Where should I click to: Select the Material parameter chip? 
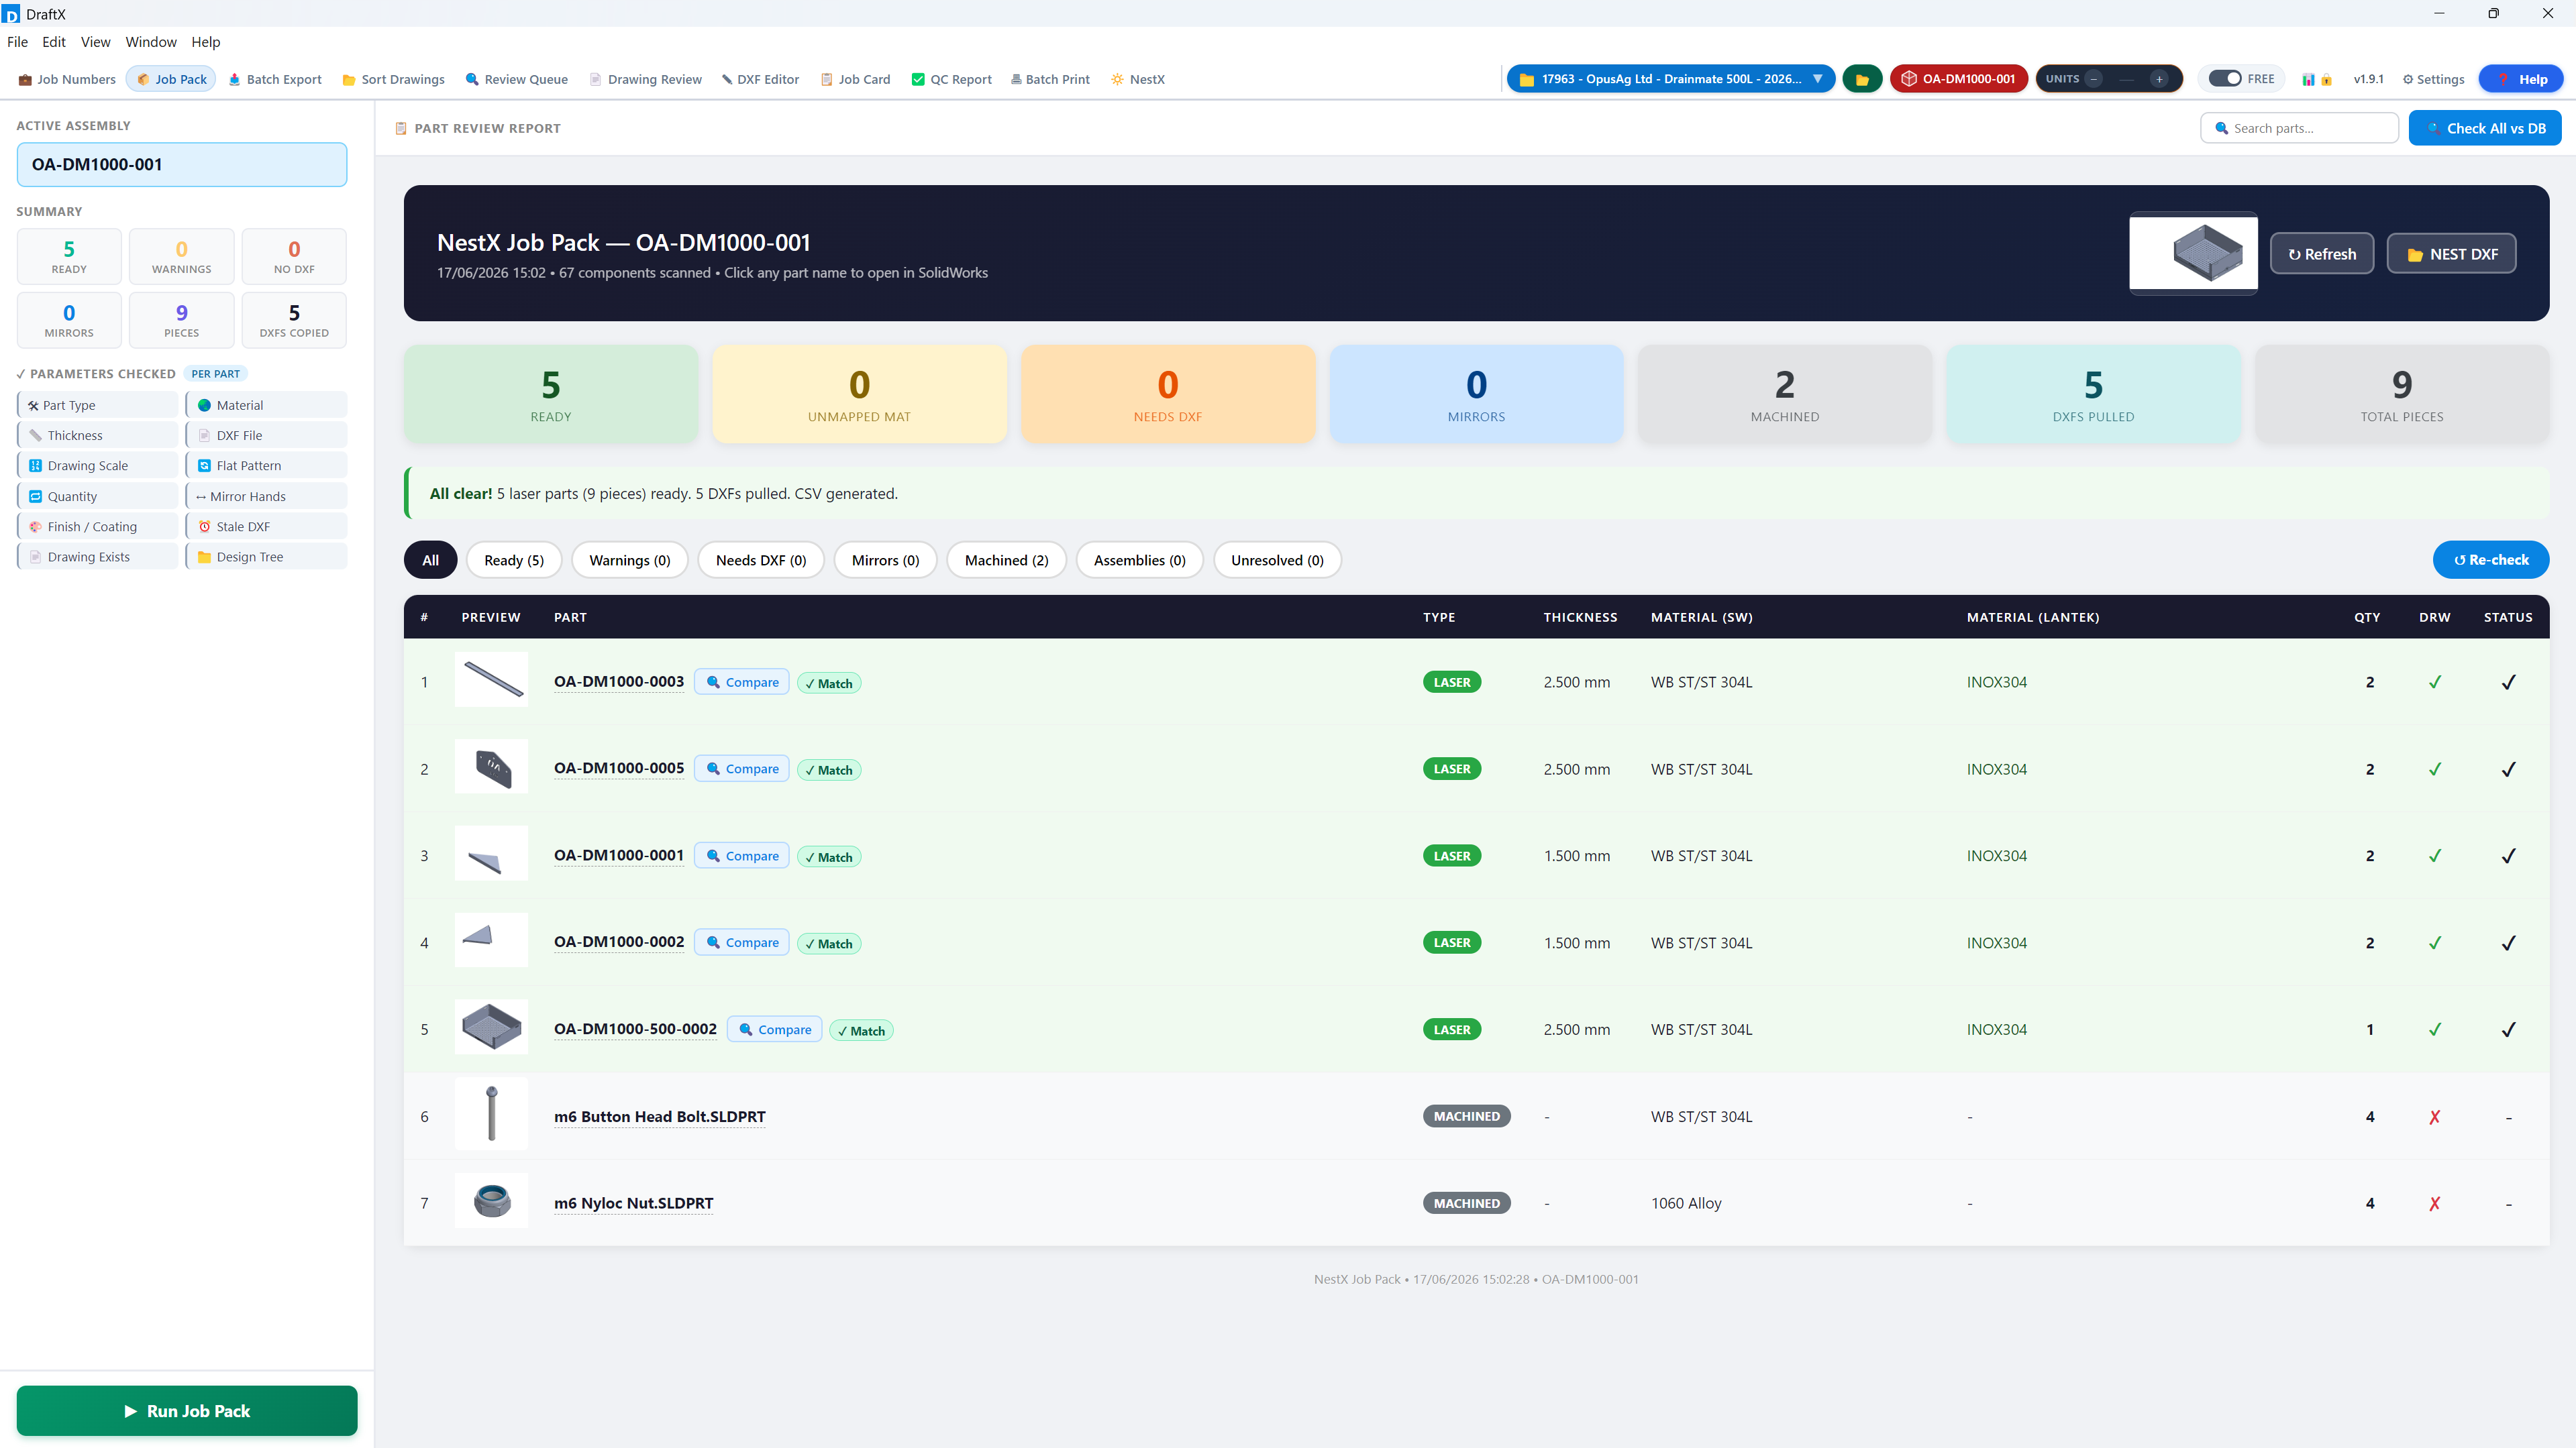tap(267, 404)
